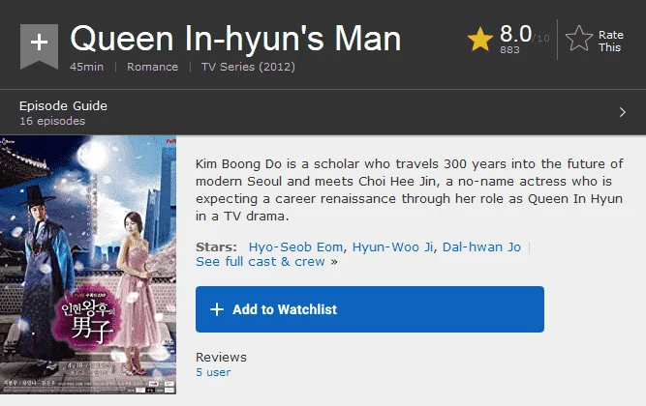646x406 pixels.
Task: Open Dal-hwan Jo's profile link
Action: [x=481, y=246]
